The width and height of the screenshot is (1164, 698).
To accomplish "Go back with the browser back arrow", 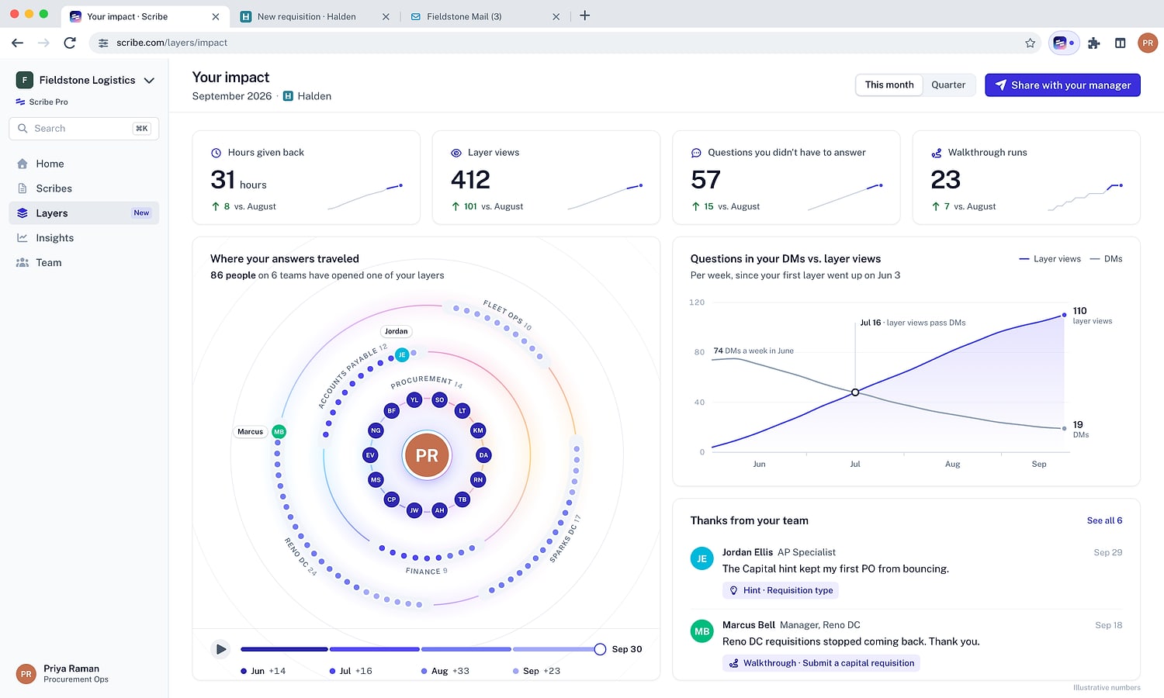I will pos(17,43).
